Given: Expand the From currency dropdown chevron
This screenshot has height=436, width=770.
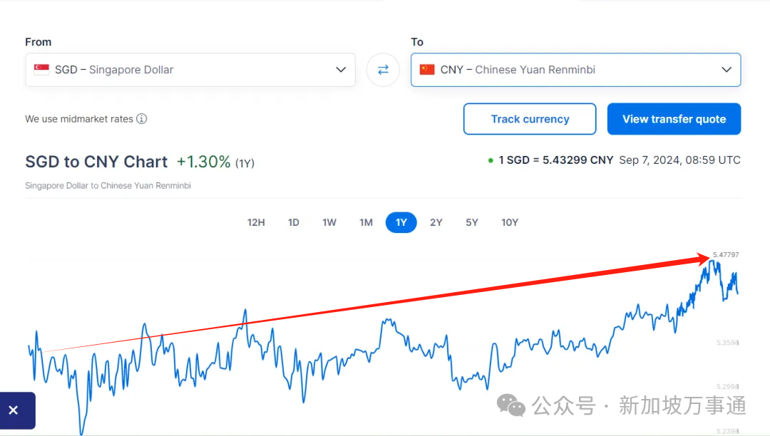Looking at the screenshot, I should tap(341, 70).
